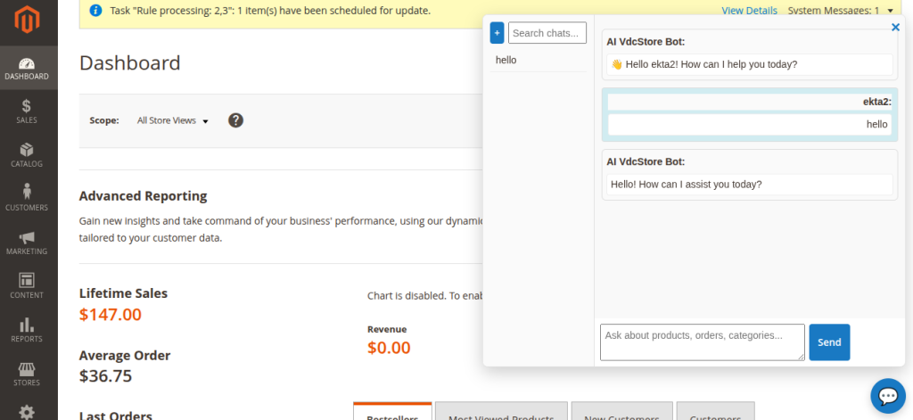Click the View Details link
913x420 pixels.
[x=749, y=11]
